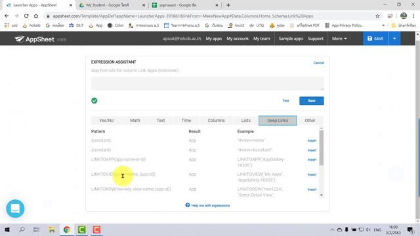Insert the LINKTOROW example
The height and width of the screenshot is (236, 420).
click(312, 189)
